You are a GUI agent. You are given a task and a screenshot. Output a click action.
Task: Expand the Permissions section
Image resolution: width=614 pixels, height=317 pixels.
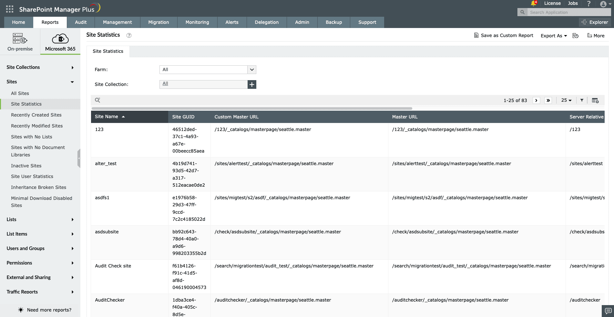(x=40, y=263)
